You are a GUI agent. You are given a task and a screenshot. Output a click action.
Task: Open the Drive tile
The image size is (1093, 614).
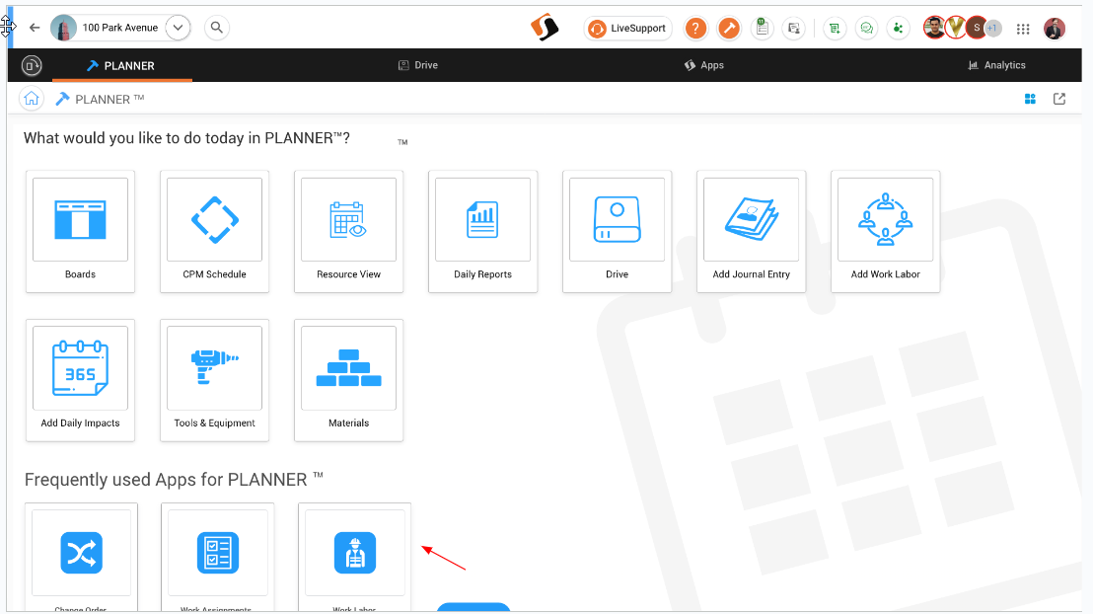[x=617, y=231]
